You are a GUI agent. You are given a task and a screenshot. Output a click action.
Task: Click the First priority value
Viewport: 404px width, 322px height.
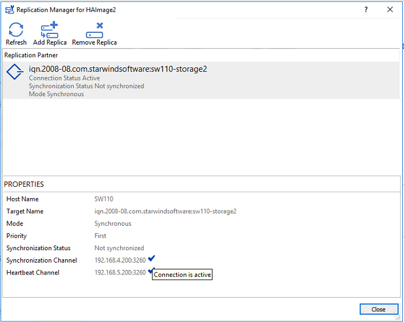tap(100, 236)
